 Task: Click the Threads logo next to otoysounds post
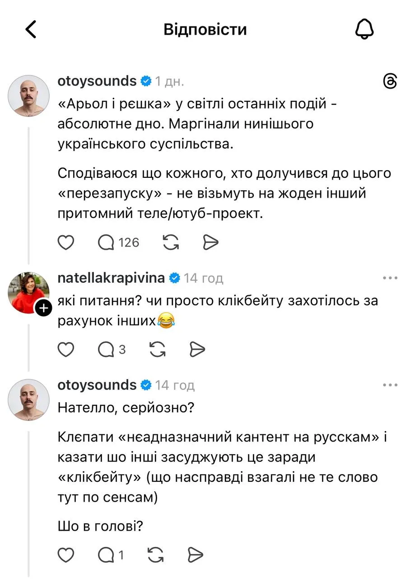pyautogui.click(x=391, y=81)
